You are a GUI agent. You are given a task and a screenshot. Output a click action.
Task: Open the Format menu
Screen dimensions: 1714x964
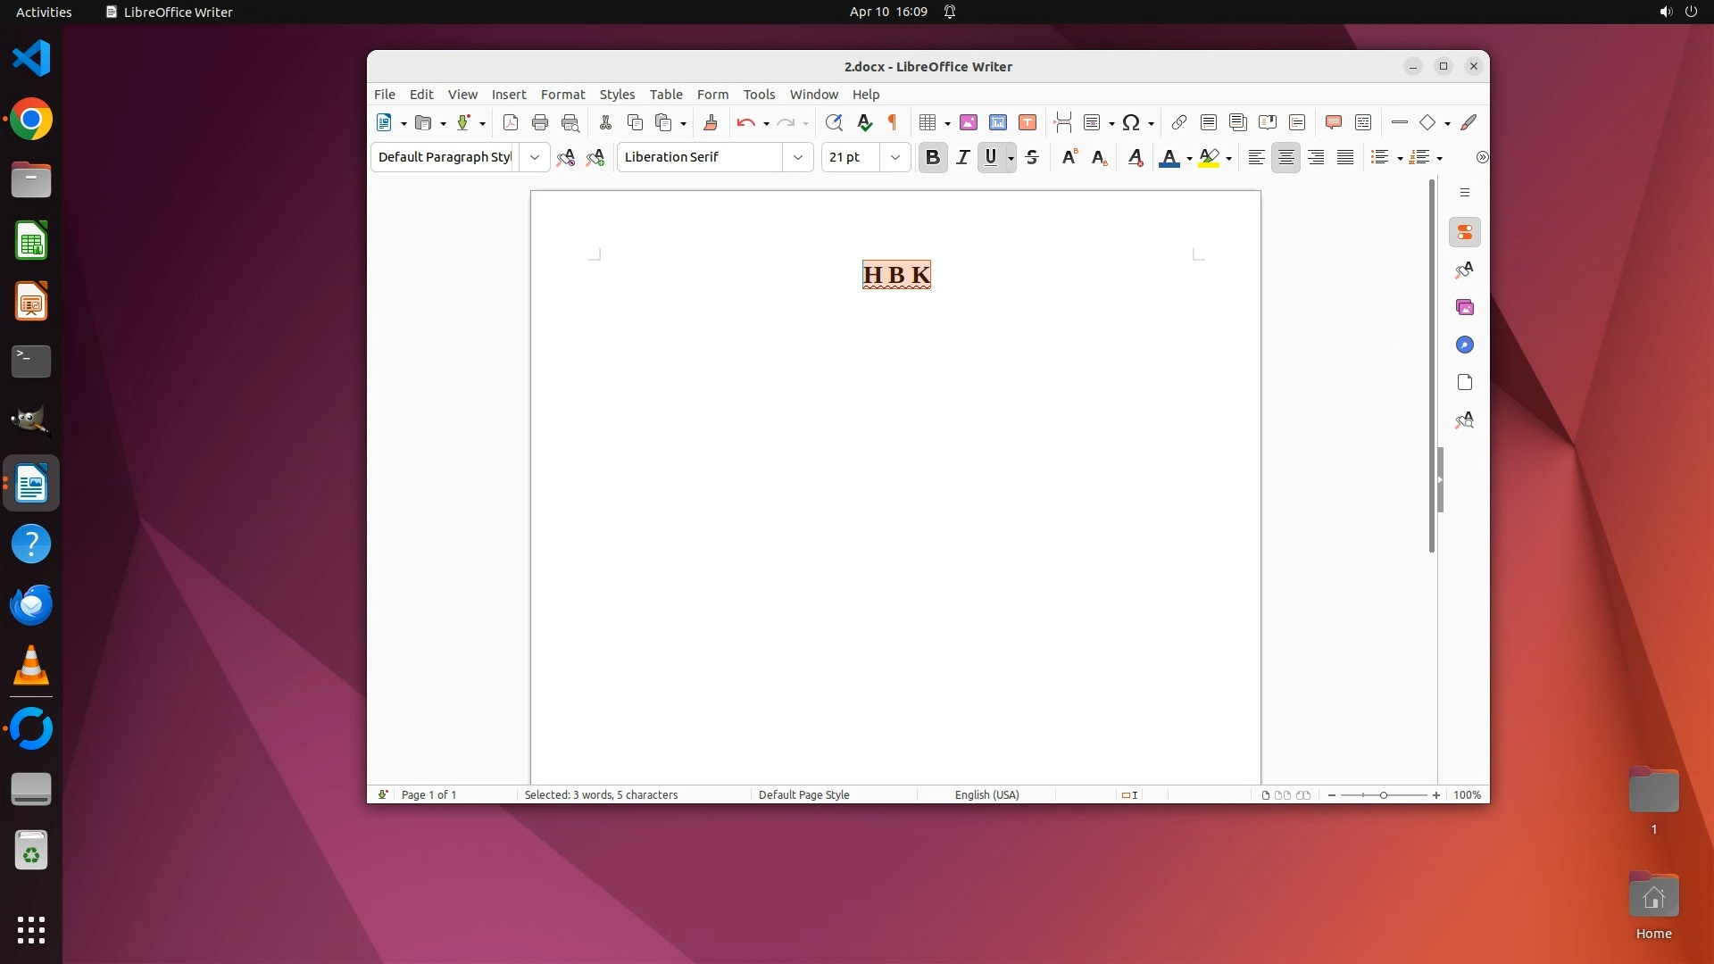(x=562, y=95)
